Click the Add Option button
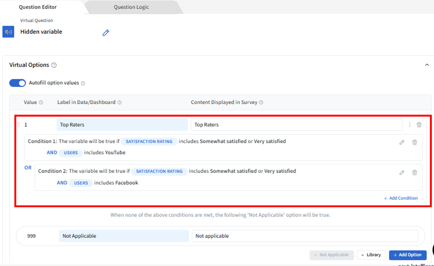434x266 pixels. (407, 255)
